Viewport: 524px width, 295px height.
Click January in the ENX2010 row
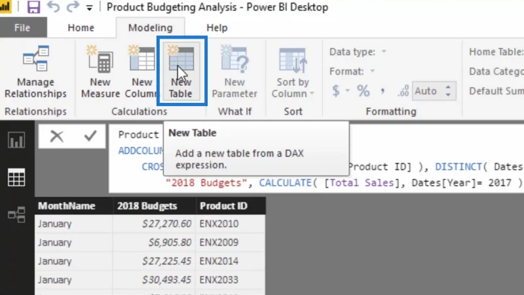pyautogui.click(x=73, y=224)
